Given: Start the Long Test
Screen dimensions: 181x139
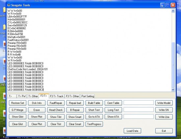Looking at the screenshot, I should [113, 110].
